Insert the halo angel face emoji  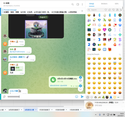(115, 63)
